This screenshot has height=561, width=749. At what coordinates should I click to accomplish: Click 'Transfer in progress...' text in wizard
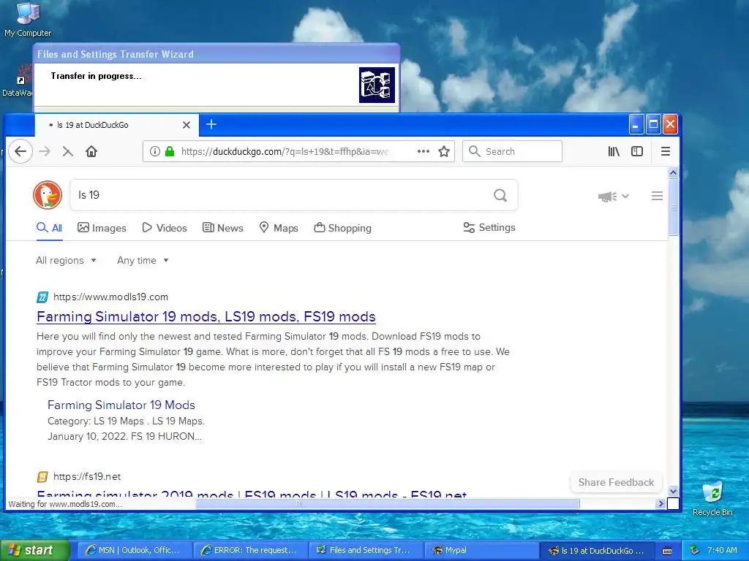point(96,76)
